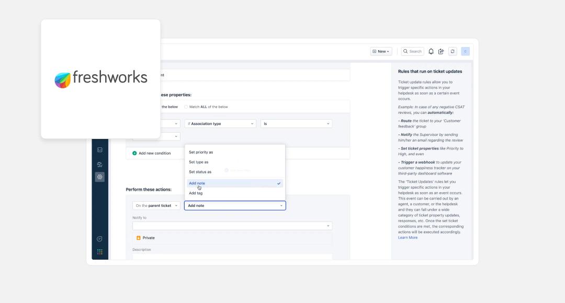Open the Learn More link
The height and width of the screenshot is (303, 565).
tap(408, 237)
